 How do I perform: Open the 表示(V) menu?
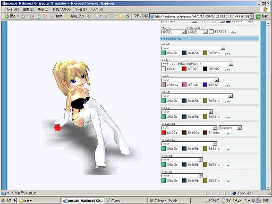pos(43,10)
